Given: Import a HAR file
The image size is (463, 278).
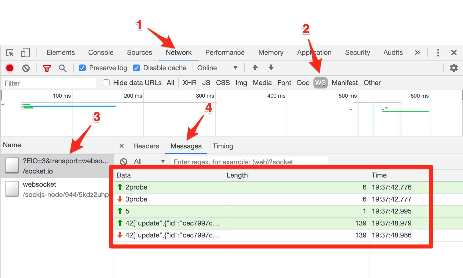Looking at the screenshot, I should tap(255, 68).
